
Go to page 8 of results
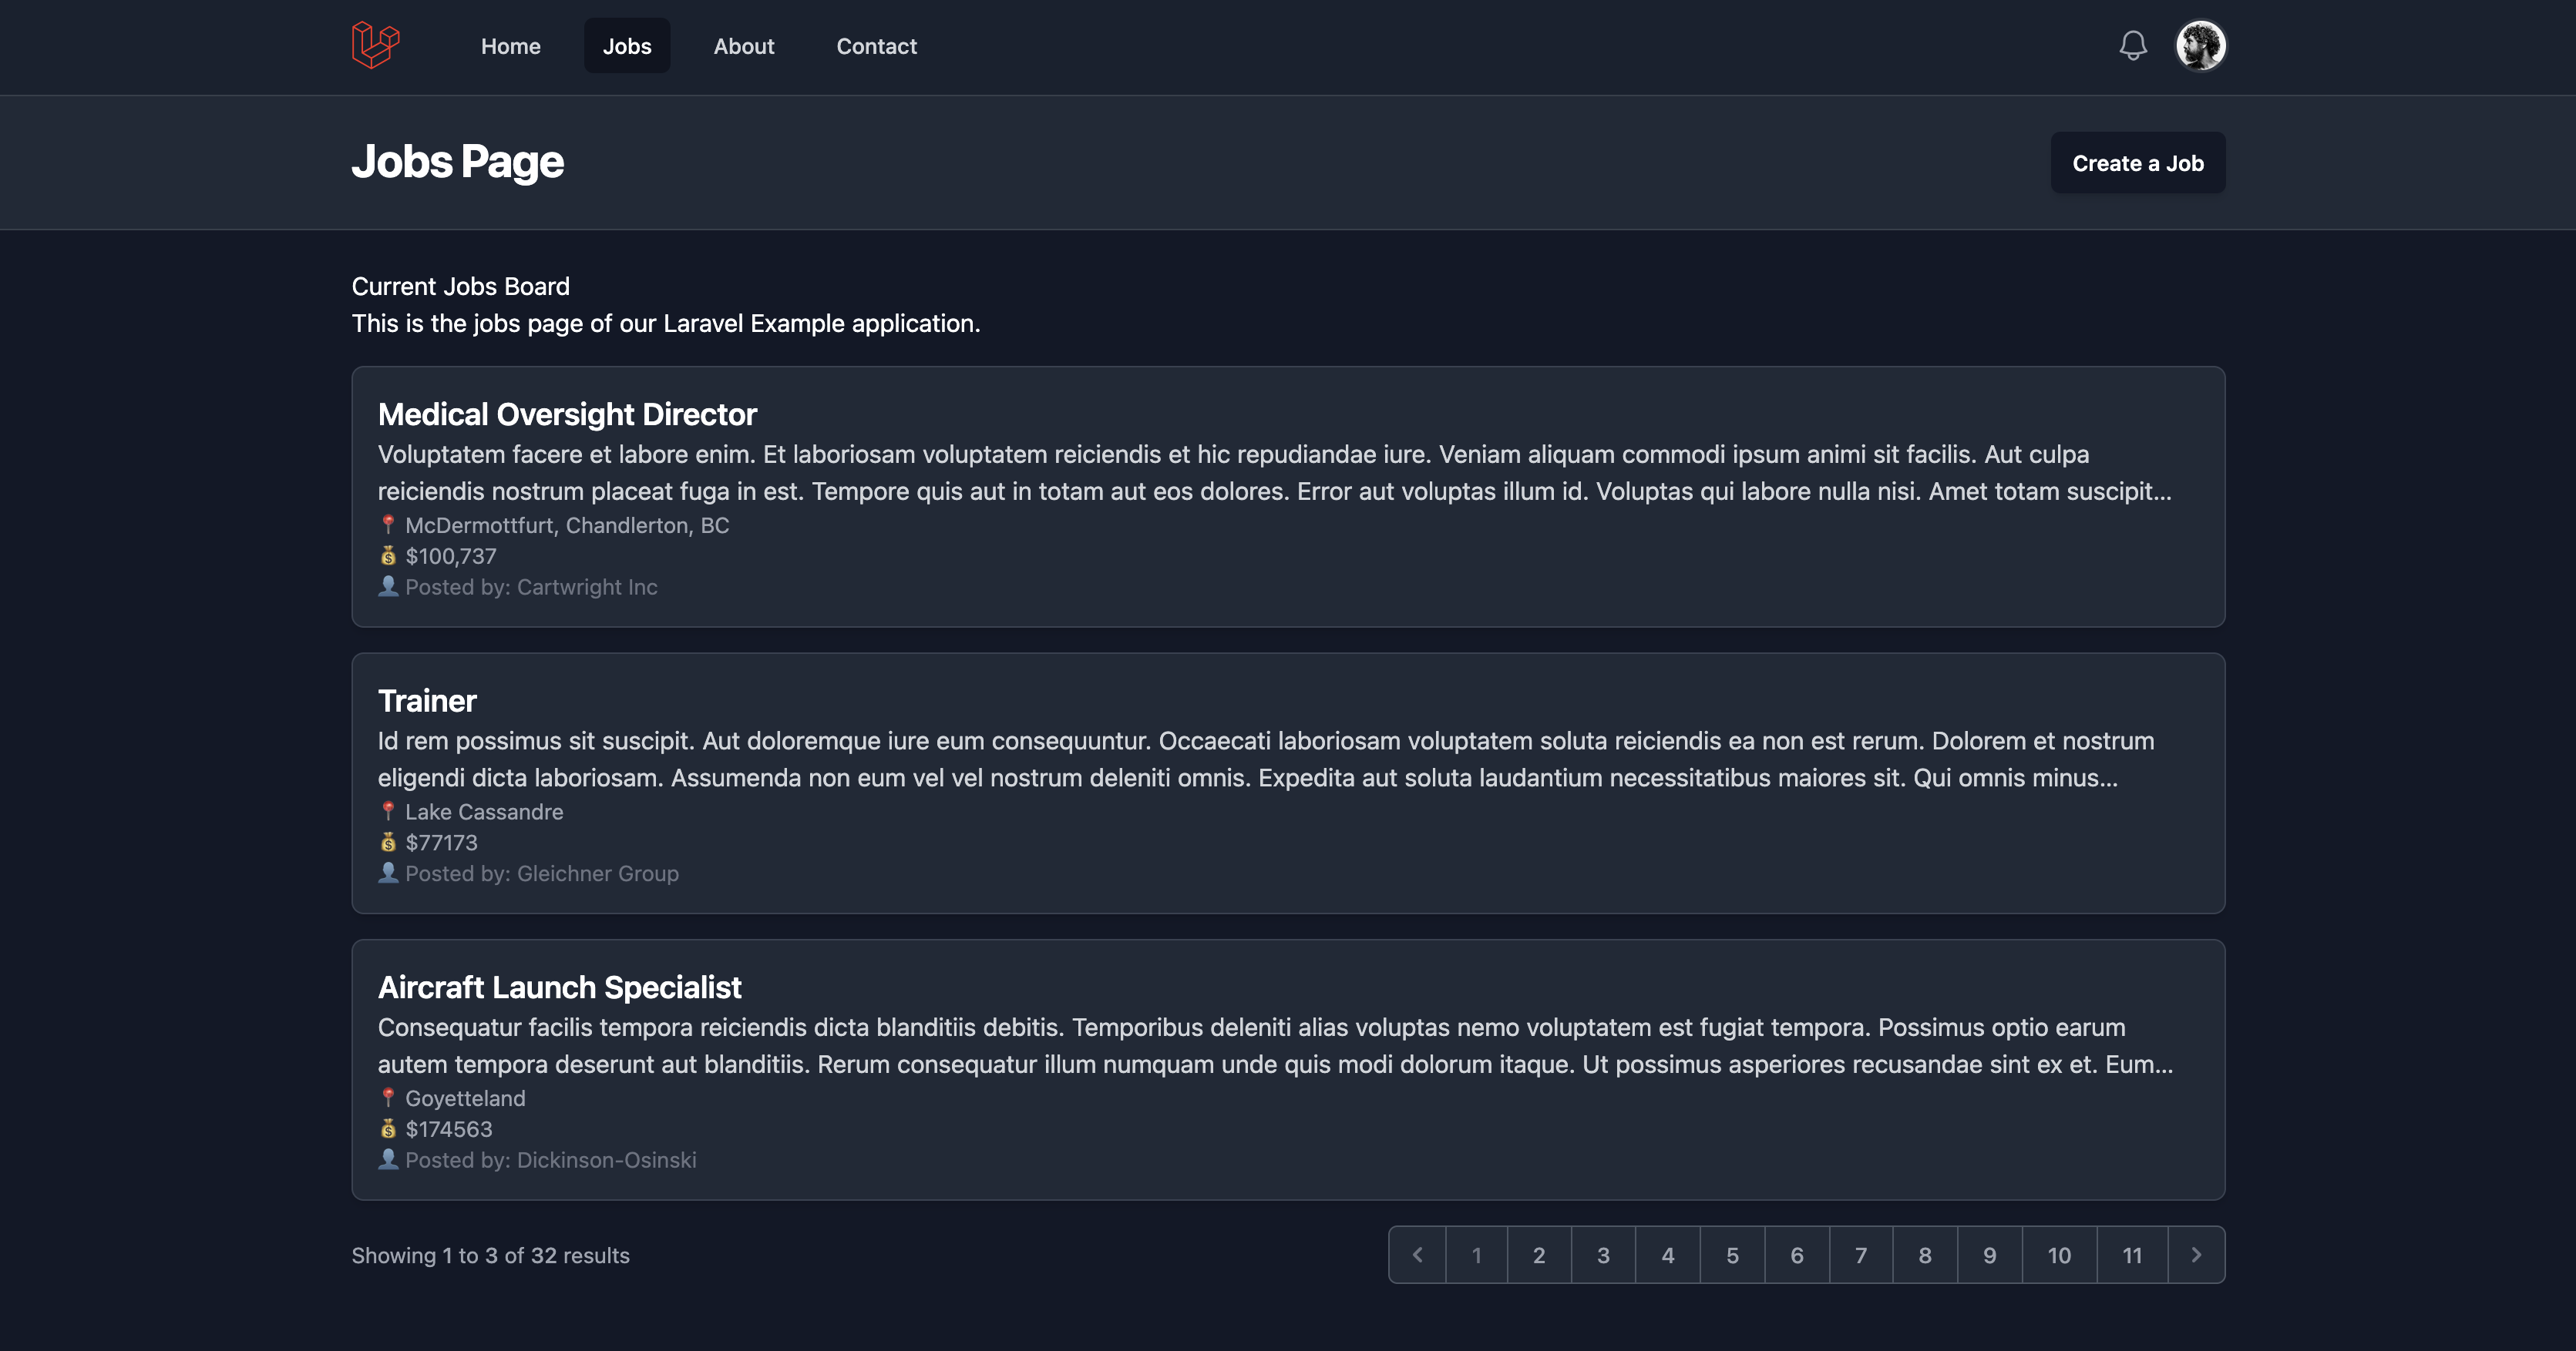(1925, 1255)
